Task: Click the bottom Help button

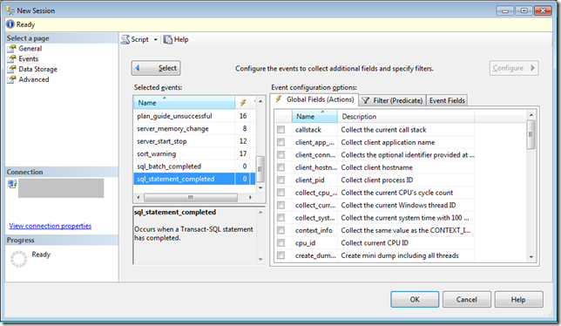Action: [x=518, y=299]
